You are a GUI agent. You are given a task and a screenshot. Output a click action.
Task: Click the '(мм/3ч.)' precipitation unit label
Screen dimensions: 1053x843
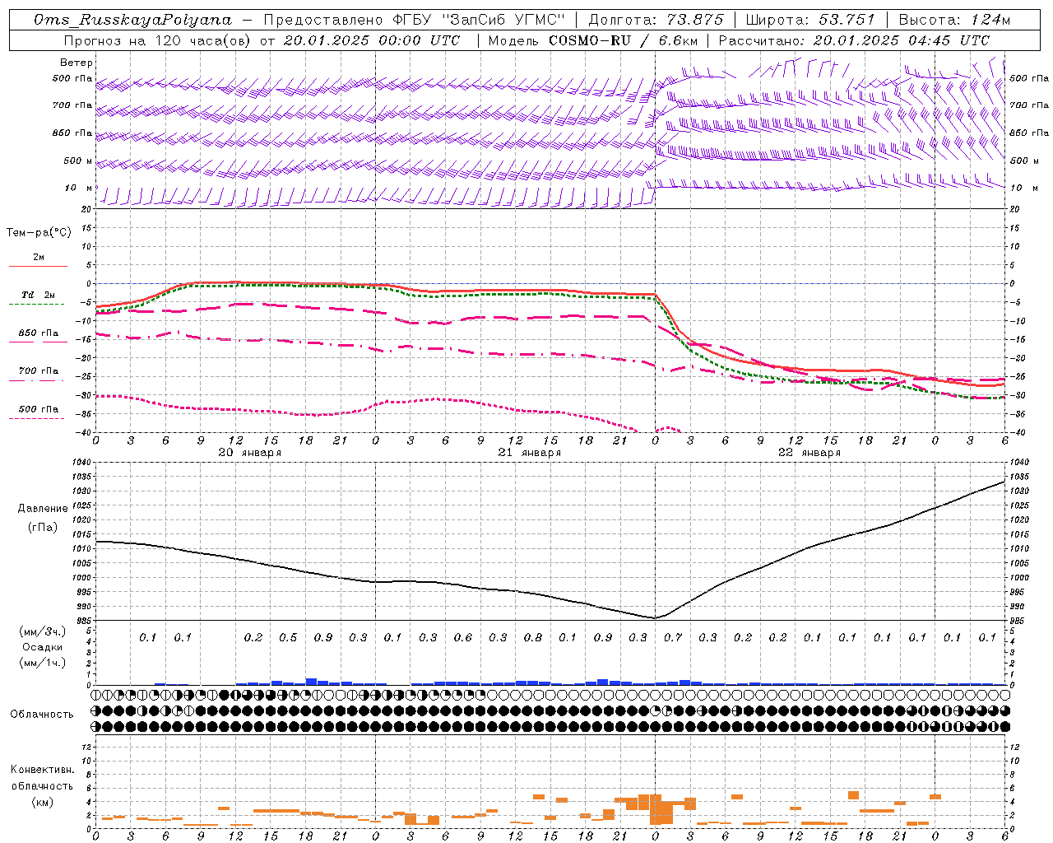[x=43, y=631]
